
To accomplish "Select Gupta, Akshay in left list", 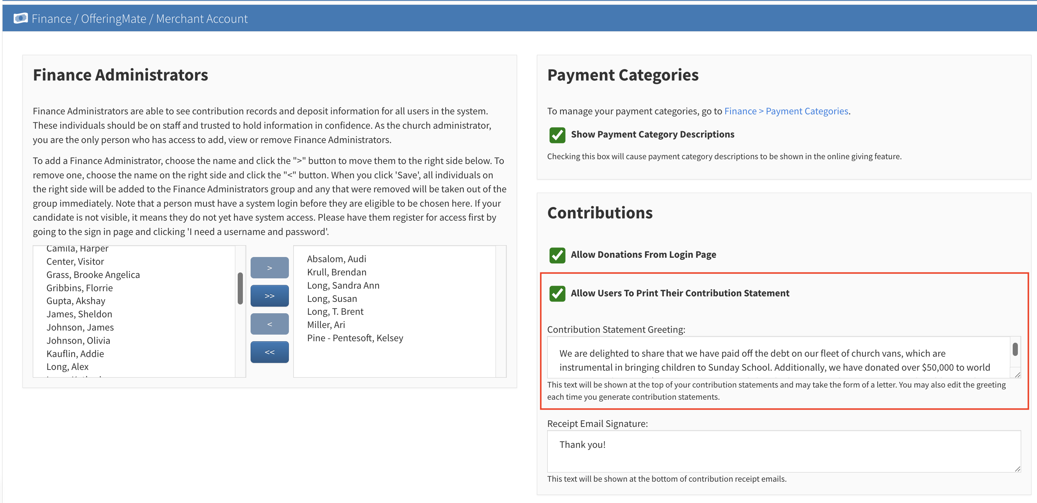I will [76, 301].
